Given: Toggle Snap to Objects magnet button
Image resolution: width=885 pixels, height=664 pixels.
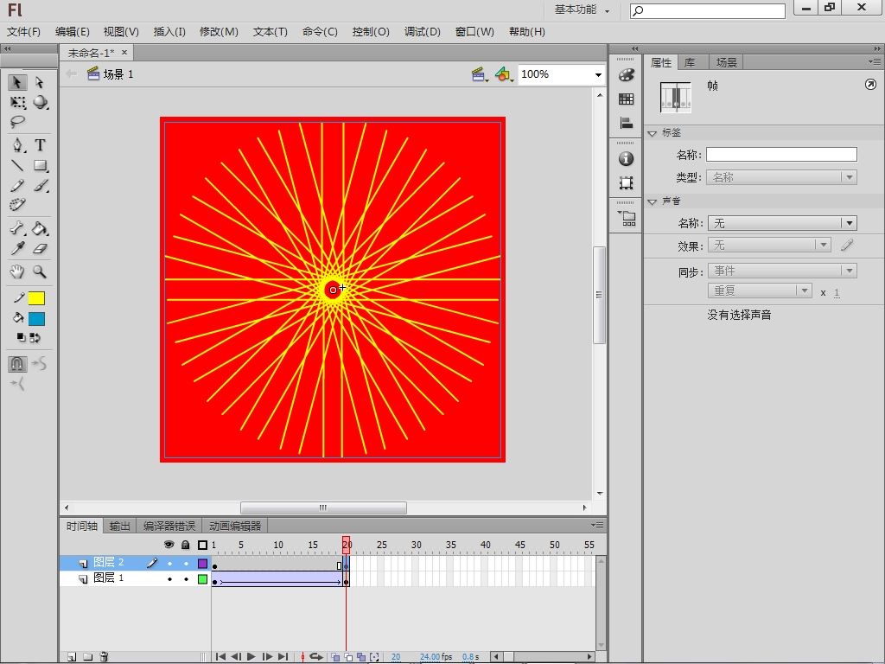Looking at the screenshot, I should pyautogui.click(x=17, y=364).
